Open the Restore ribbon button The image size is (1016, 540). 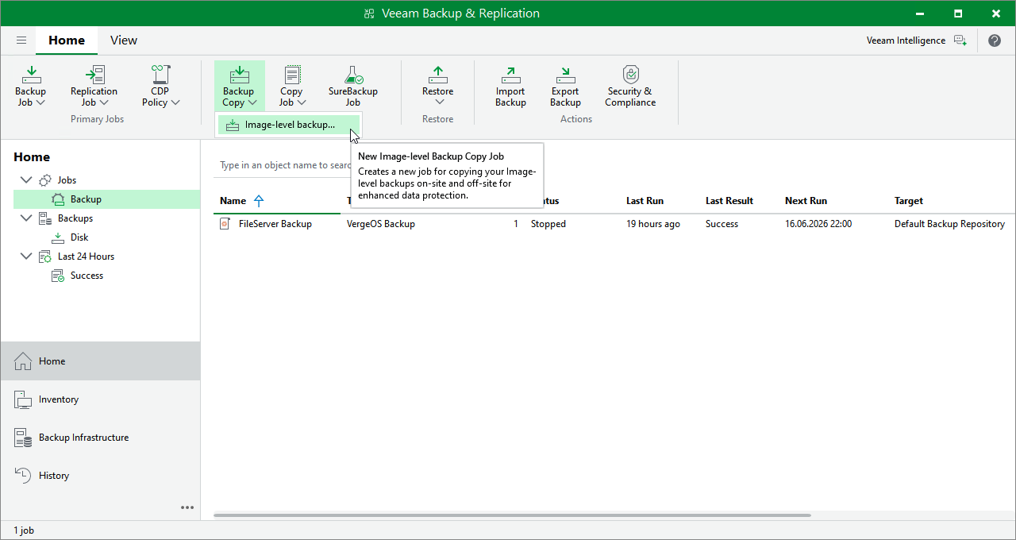coord(438,87)
